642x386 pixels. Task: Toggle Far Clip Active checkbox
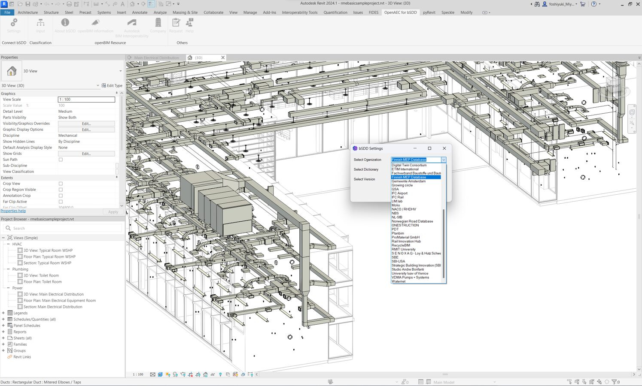pyautogui.click(x=61, y=202)
